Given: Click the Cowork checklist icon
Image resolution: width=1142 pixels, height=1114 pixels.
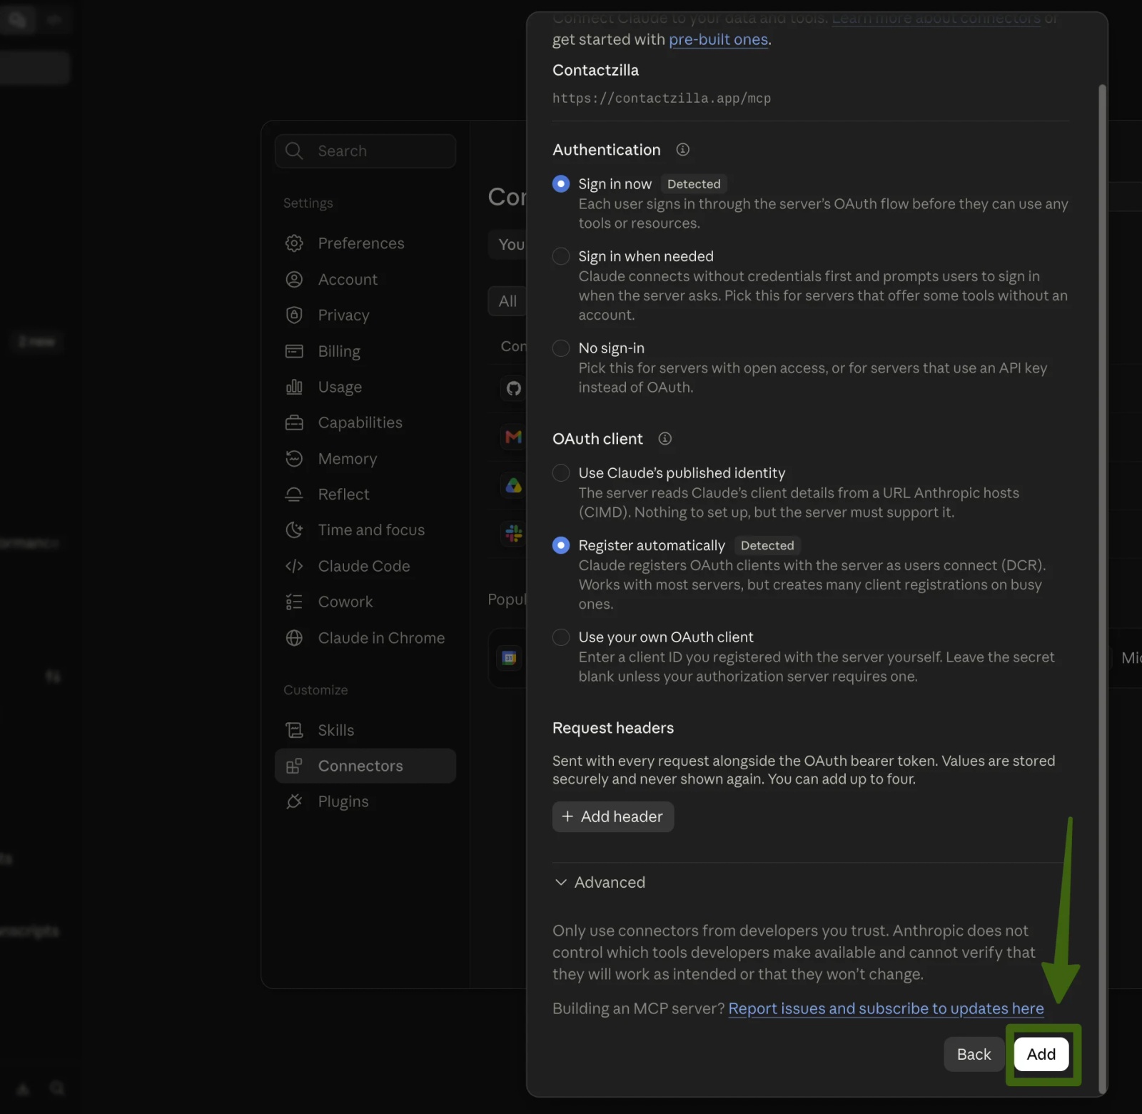Looking at the screenshot, I should point(294,602).
